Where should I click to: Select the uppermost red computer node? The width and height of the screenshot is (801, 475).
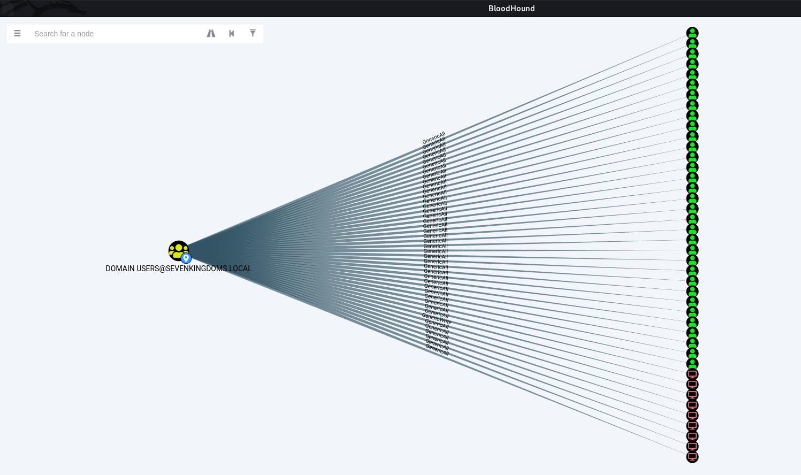tap(692, 374)
